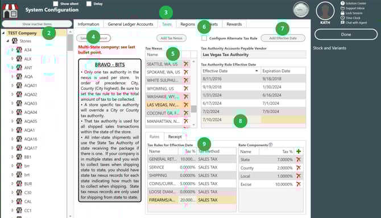381x218 pixels.
Task: Select the 7/10/2024 effective date row
Action: pyautogui.click(x=254, y=120)
